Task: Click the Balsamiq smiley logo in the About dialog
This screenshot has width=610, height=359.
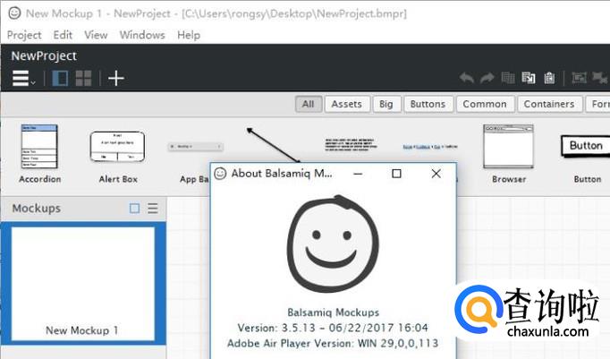Action: coord(333,244)
